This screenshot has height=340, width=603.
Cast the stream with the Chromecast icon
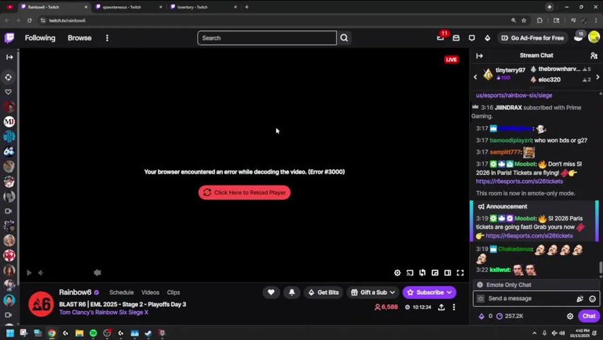pos(410,272)
